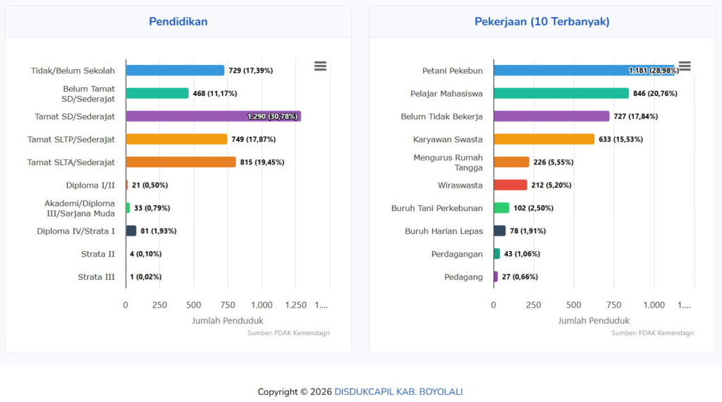Click the Karyawan Swasta orange bar
This screenshot has height=402, width=722.
[x=544, y=139]
